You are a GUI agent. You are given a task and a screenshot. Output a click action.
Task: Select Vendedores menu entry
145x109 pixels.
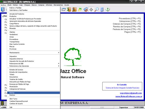(x=34, y=34)
